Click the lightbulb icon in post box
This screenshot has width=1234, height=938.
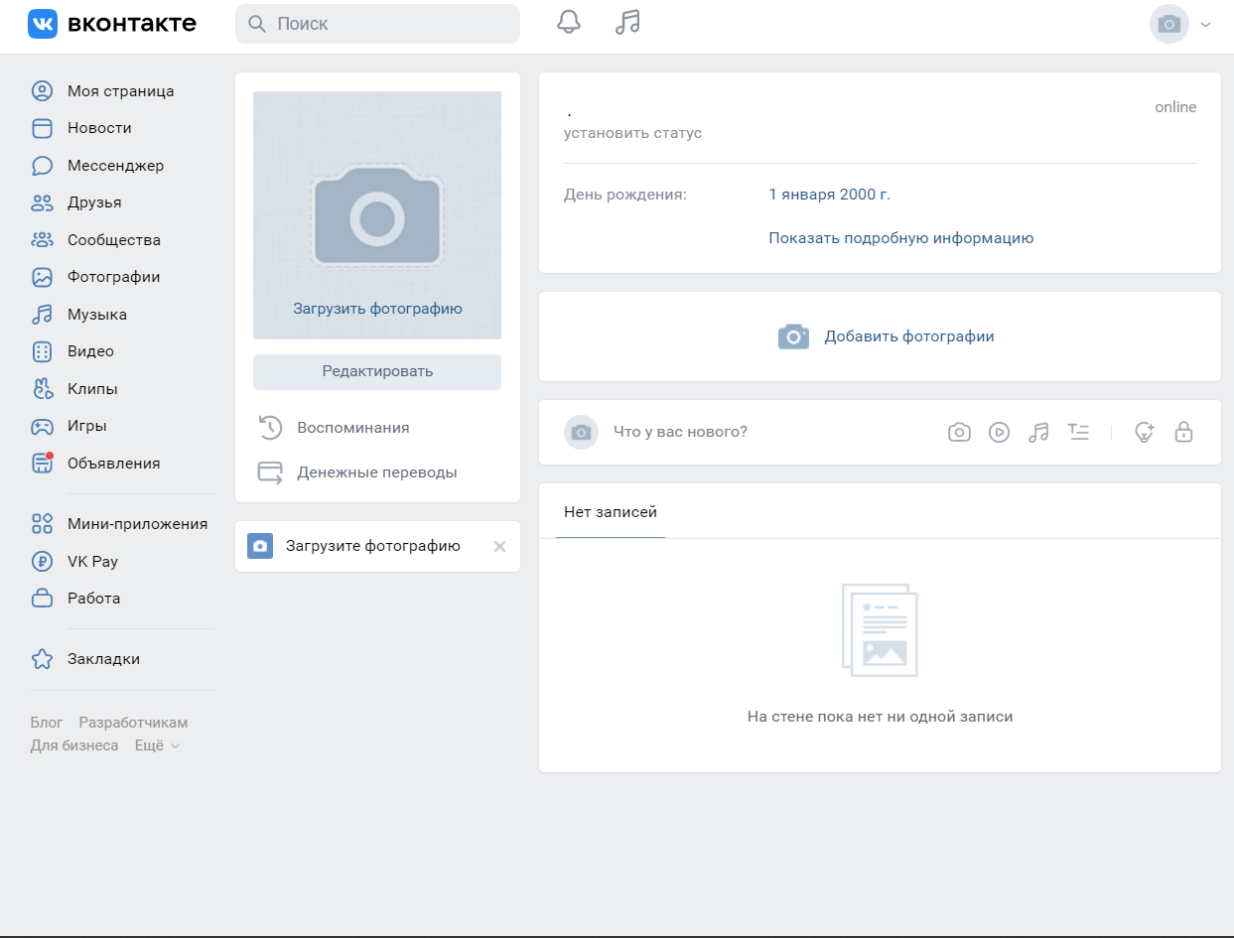click(x=1145, y=432)
